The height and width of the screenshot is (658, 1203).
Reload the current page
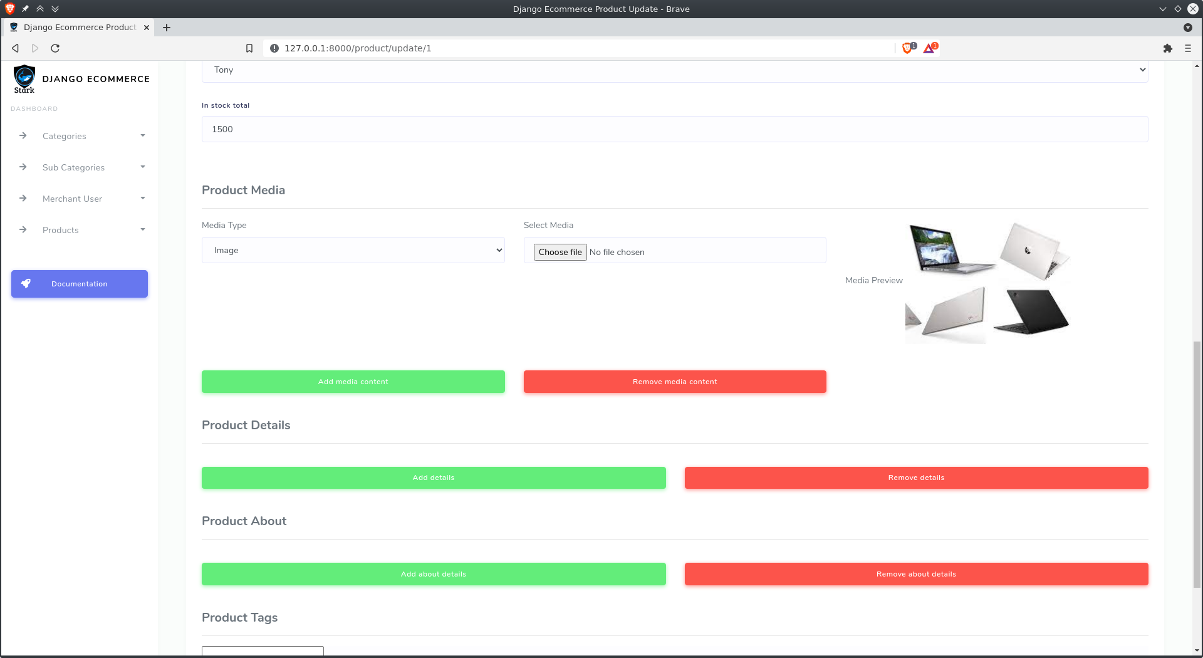tap(55, 48)
